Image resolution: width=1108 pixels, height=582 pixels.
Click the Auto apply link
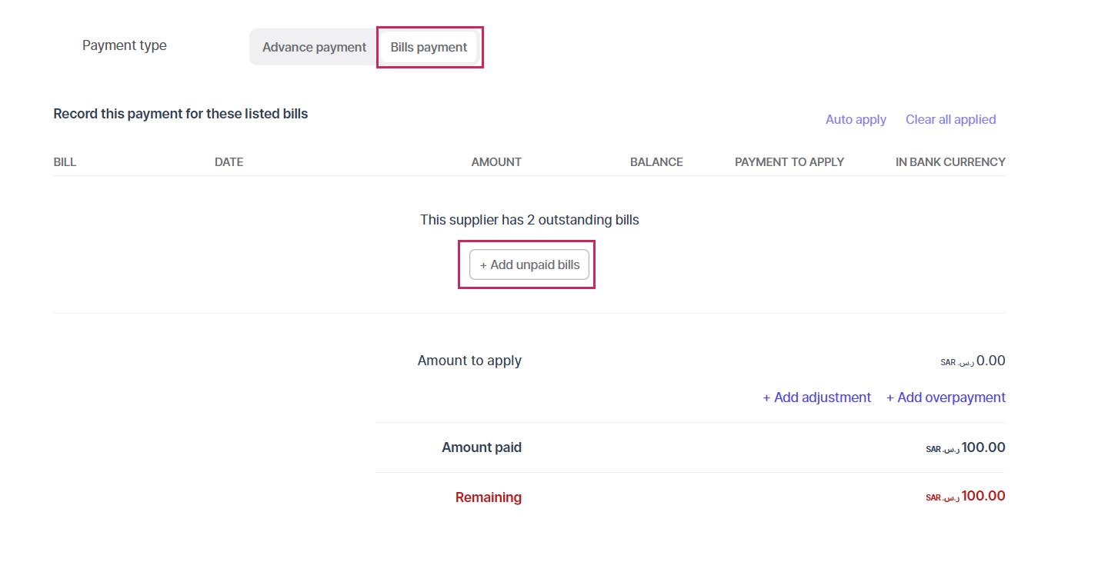click(x=856, y=119)
